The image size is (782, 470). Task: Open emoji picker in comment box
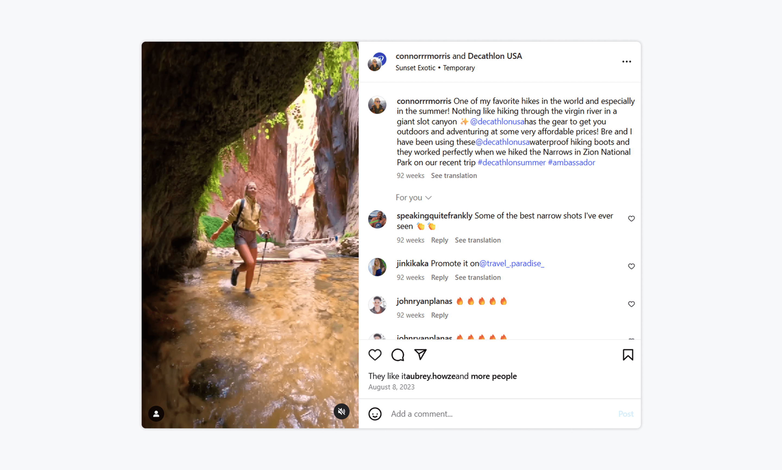tap(375, 414)
